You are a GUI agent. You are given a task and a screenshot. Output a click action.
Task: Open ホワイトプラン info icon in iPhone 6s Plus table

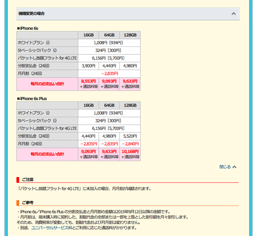[x=48, y=113]
